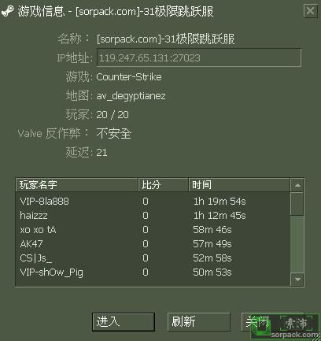The image size is (321, 341).
Task: Select player haizzz row
Action: [153, 216]
